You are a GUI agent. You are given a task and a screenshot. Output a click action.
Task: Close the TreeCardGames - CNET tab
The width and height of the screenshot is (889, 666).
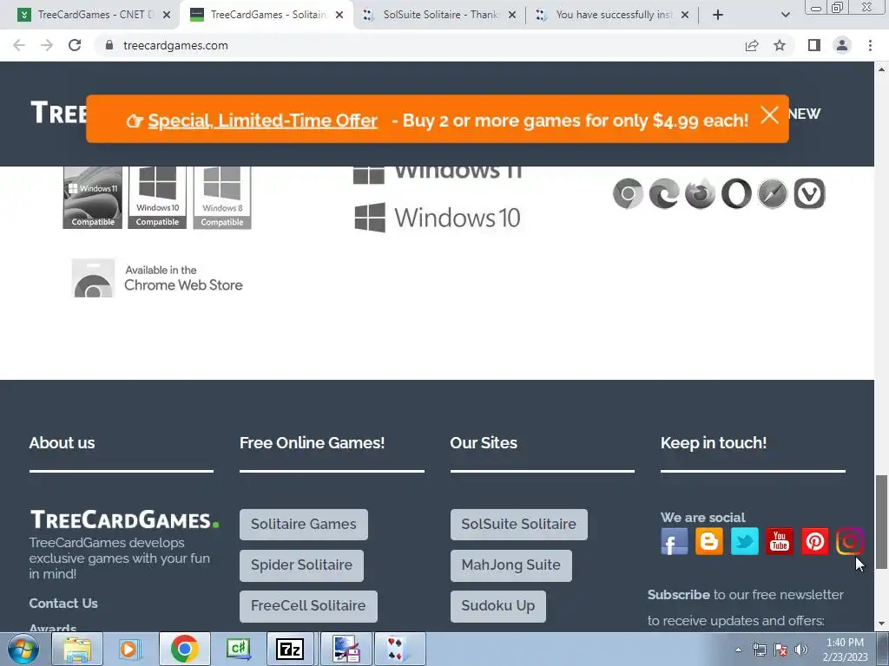pos(167,15)
